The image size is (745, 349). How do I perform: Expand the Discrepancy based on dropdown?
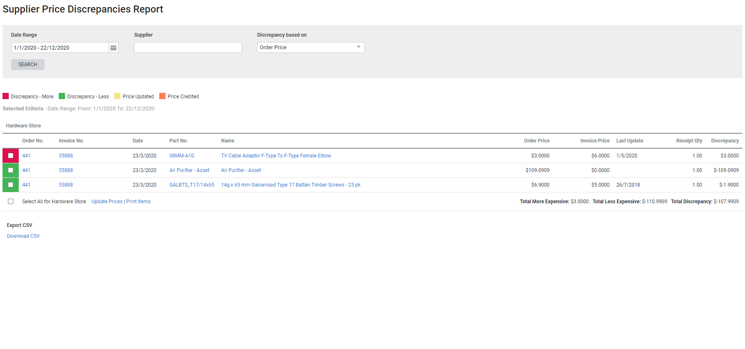(311, 47)
